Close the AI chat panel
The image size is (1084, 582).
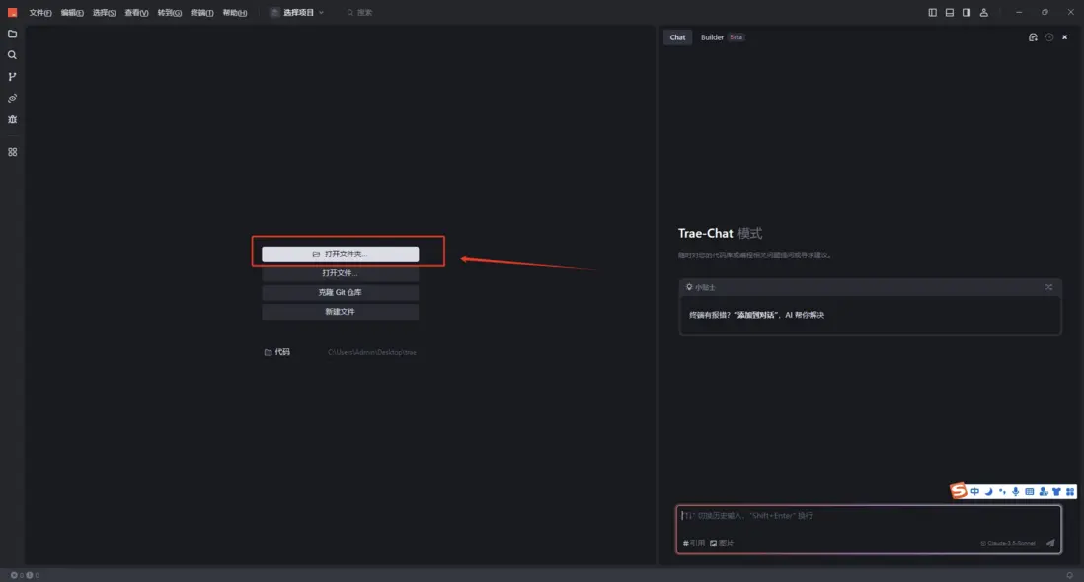[x=1064, y=37]
